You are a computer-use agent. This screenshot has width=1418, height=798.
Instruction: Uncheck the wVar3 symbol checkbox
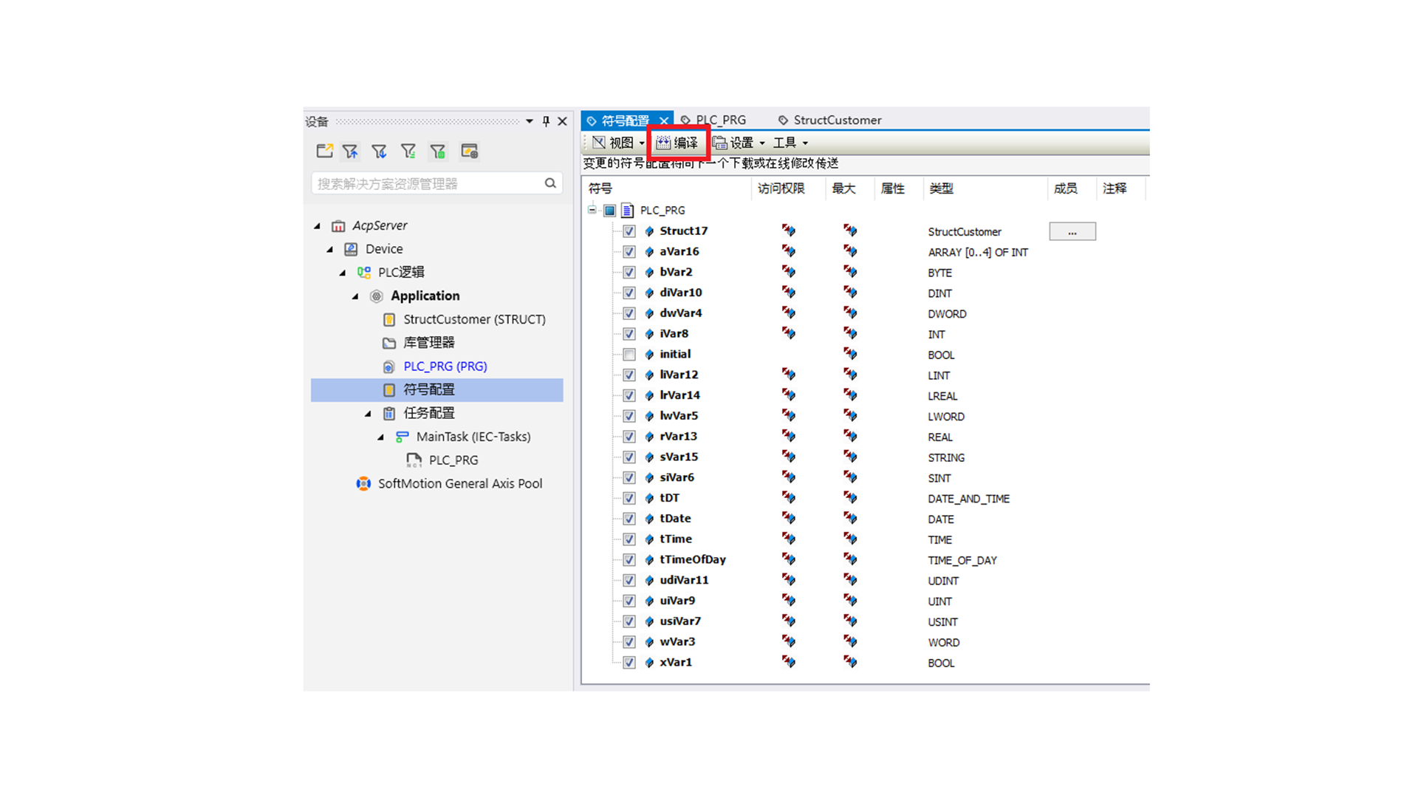(629, 642)
